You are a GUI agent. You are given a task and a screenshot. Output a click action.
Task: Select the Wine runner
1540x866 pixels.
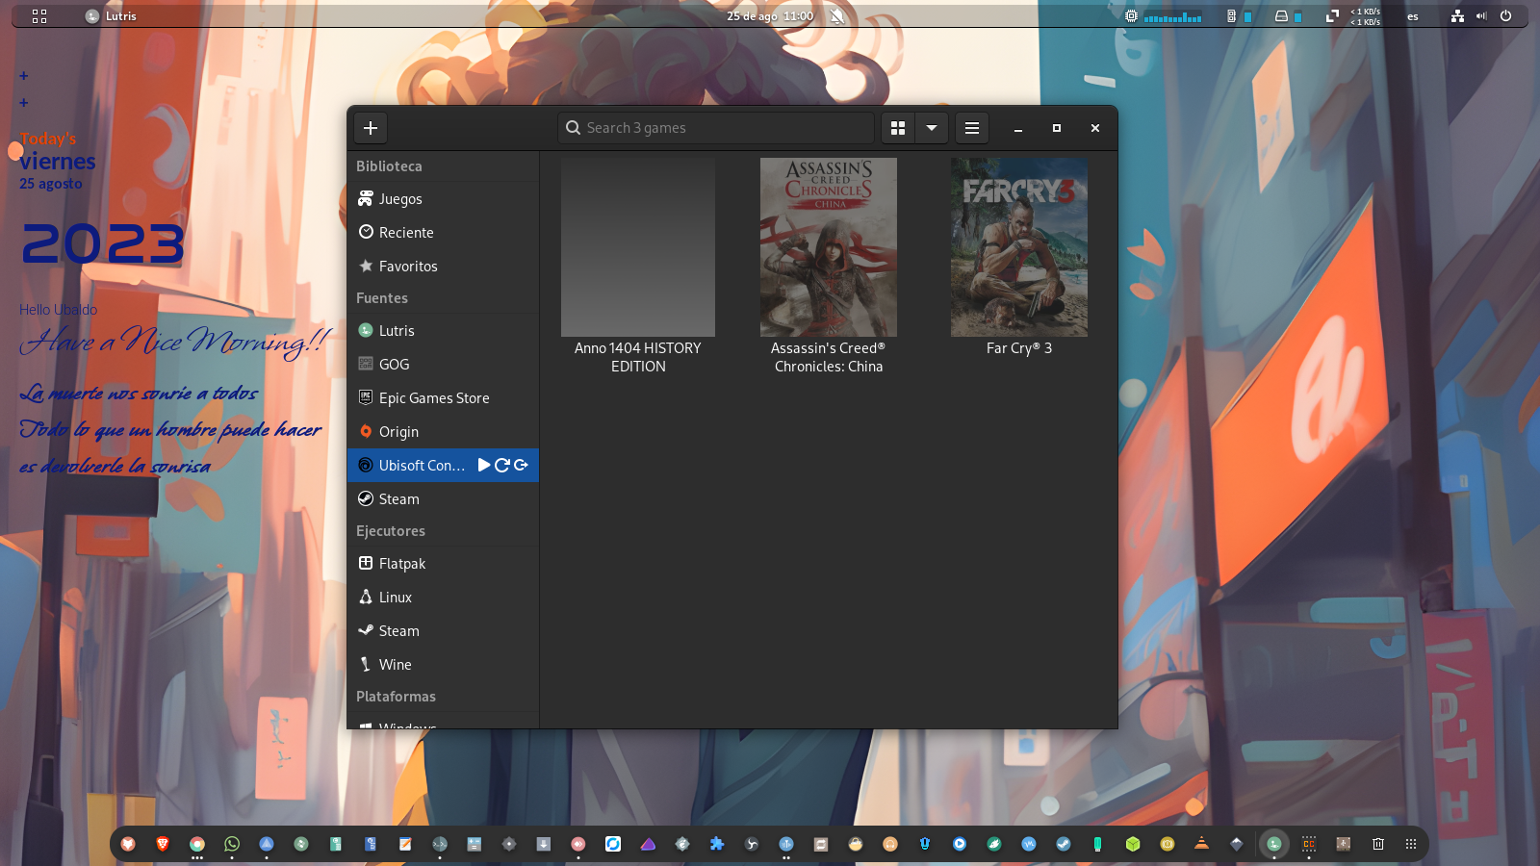[x=443, y=665]
